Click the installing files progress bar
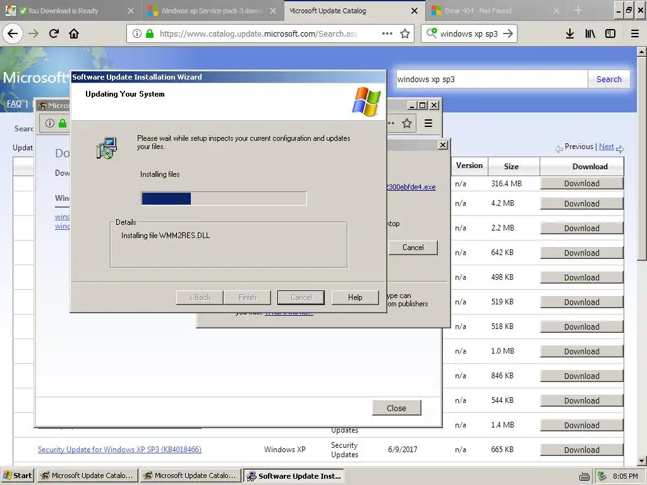The width and height of the screenshot is (647, 485). [x=224, y=198]
